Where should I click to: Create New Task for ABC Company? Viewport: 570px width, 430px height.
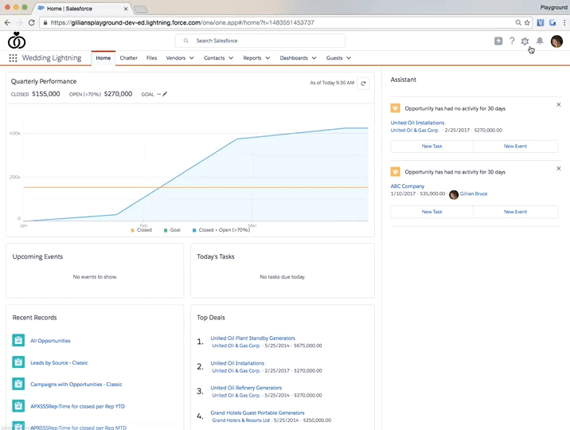click(431, 212)
